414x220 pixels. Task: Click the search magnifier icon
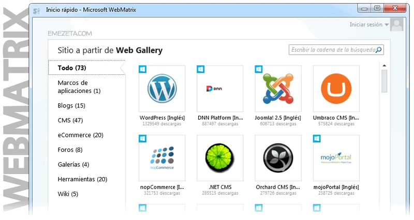pos(378,50)
